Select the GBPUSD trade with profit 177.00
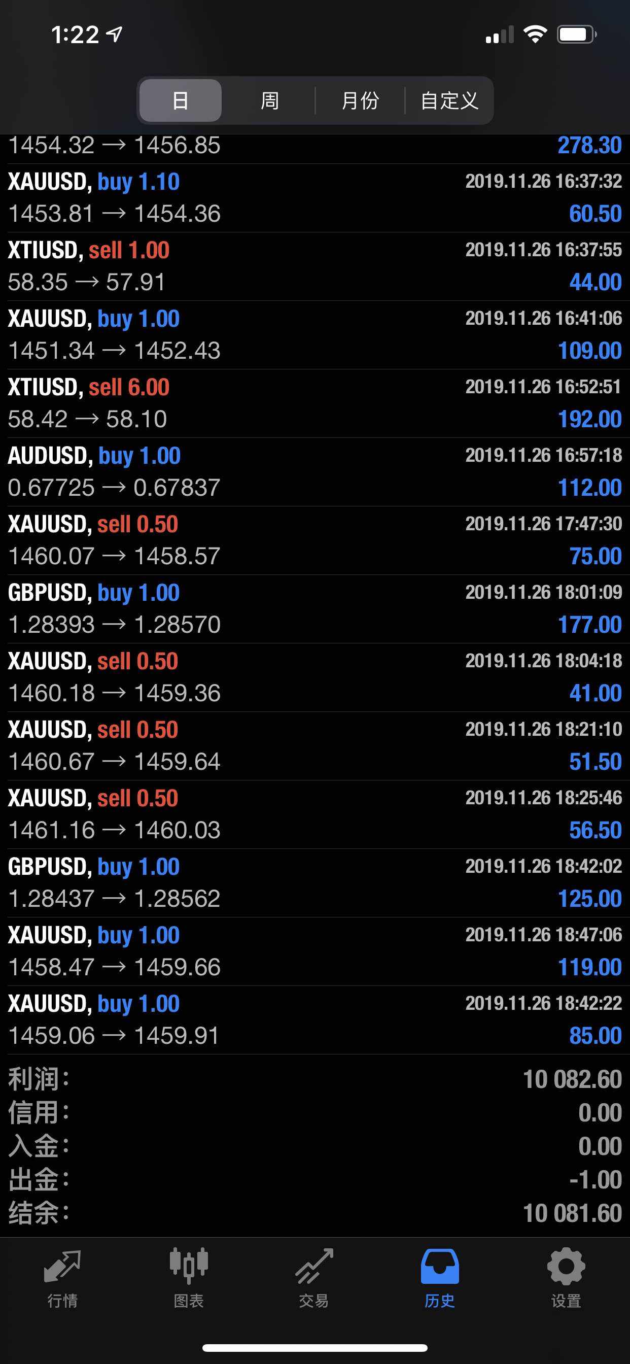This screenshot has height=1364, width=630. (x=315, y=609)
